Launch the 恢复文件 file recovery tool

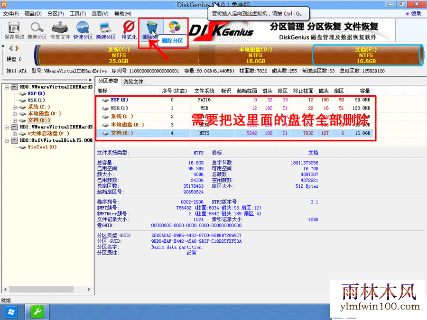click(60, 30)
